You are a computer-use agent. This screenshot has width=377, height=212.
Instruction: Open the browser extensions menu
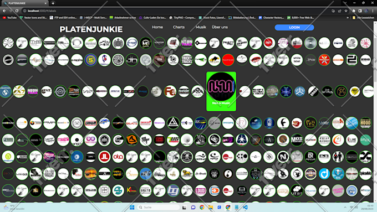pos(354,11)
